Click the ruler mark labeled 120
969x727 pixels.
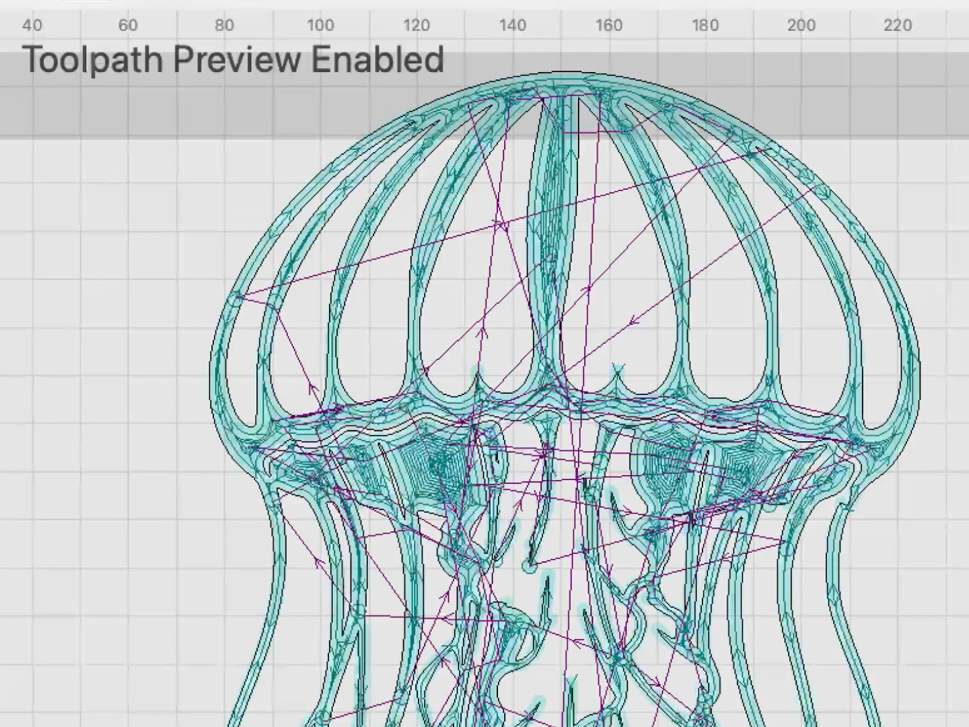tap(417, 26)
